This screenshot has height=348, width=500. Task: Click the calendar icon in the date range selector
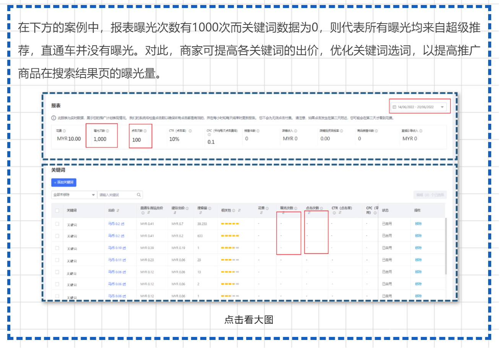click(394, 106)
